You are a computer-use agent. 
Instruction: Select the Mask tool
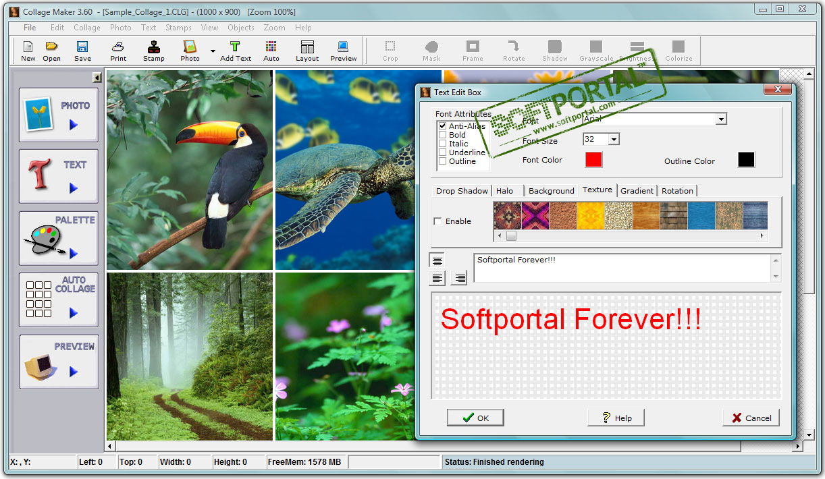click(x=431, y=51)
